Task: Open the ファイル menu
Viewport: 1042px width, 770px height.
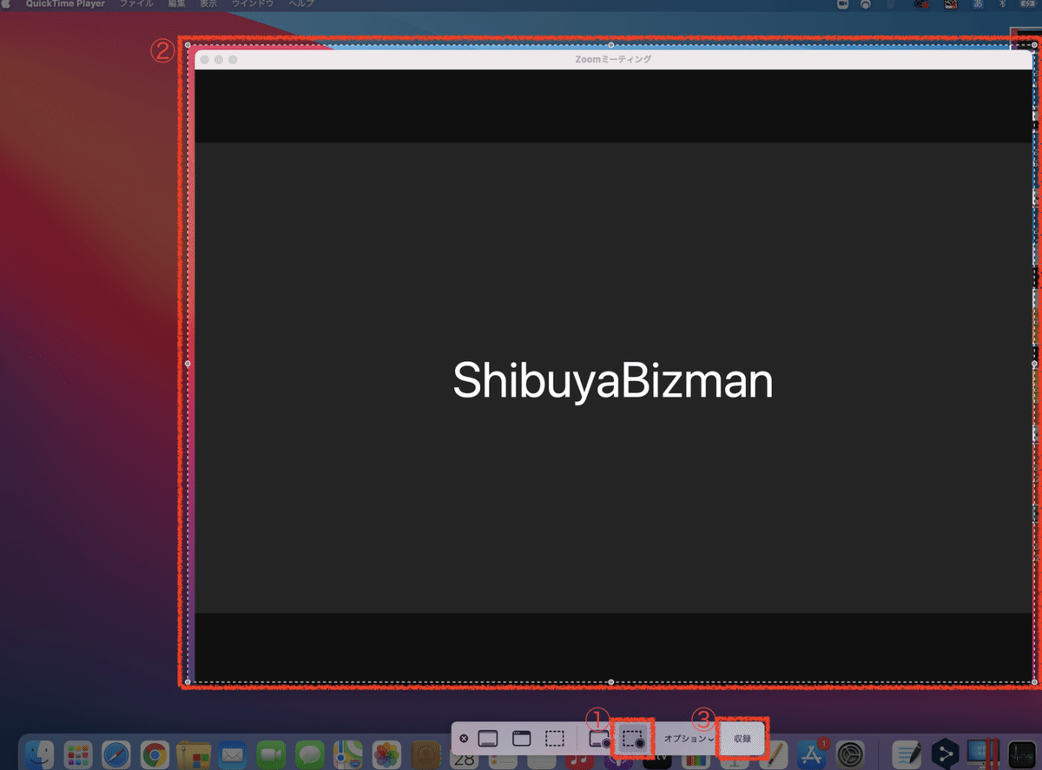Action: click(x=136, y=4)
